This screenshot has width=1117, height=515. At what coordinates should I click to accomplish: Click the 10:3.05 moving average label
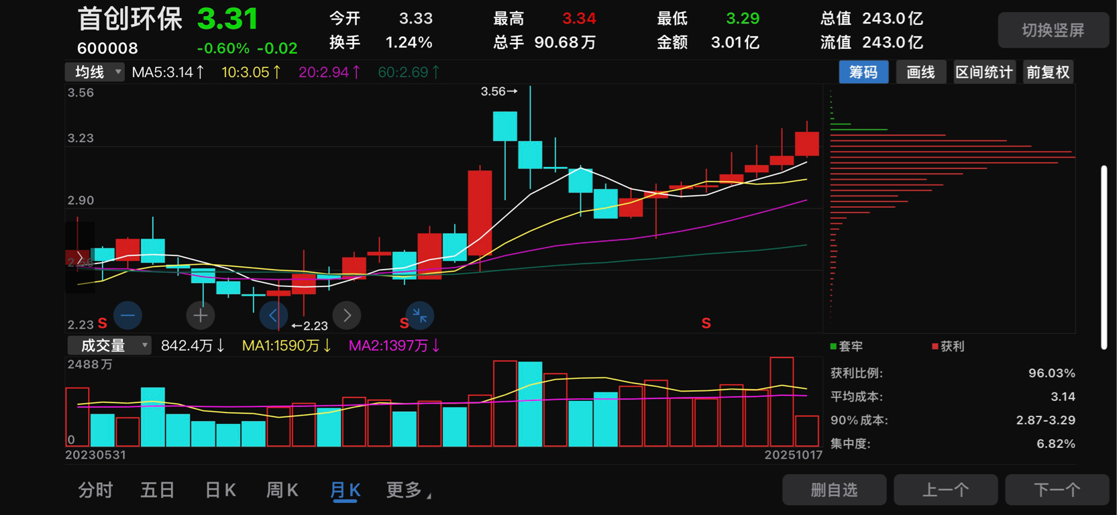click(251, 72)
